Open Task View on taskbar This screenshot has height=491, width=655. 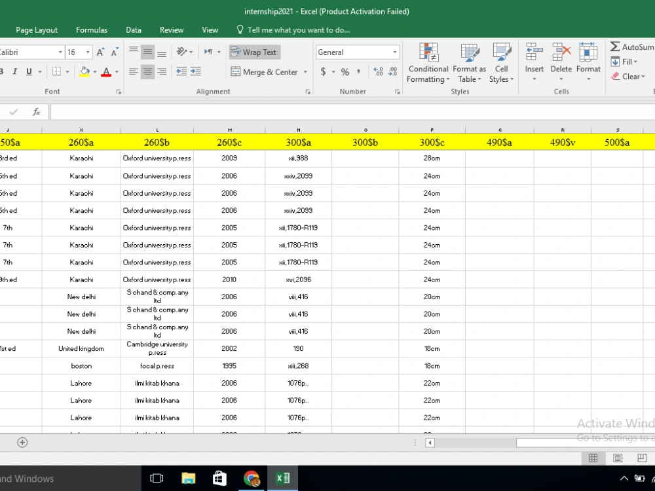click(157, 478)
